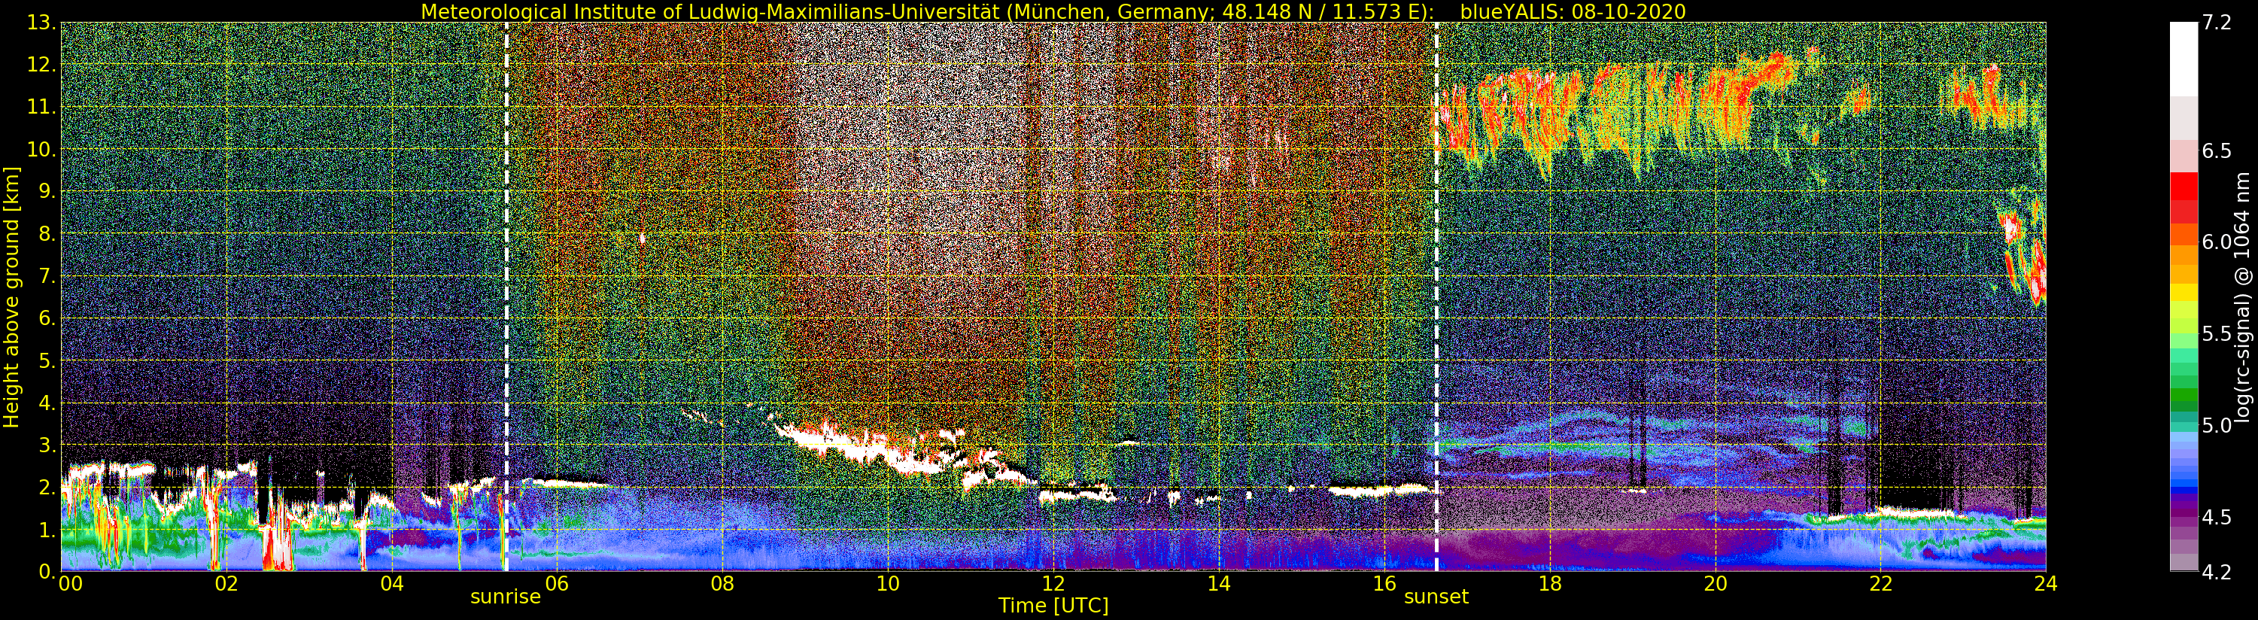Image resolution: width=2258 pixels, height=620 pixels.
Task: Click the white dashed sunset marker line
Action: click(1436, 296)
